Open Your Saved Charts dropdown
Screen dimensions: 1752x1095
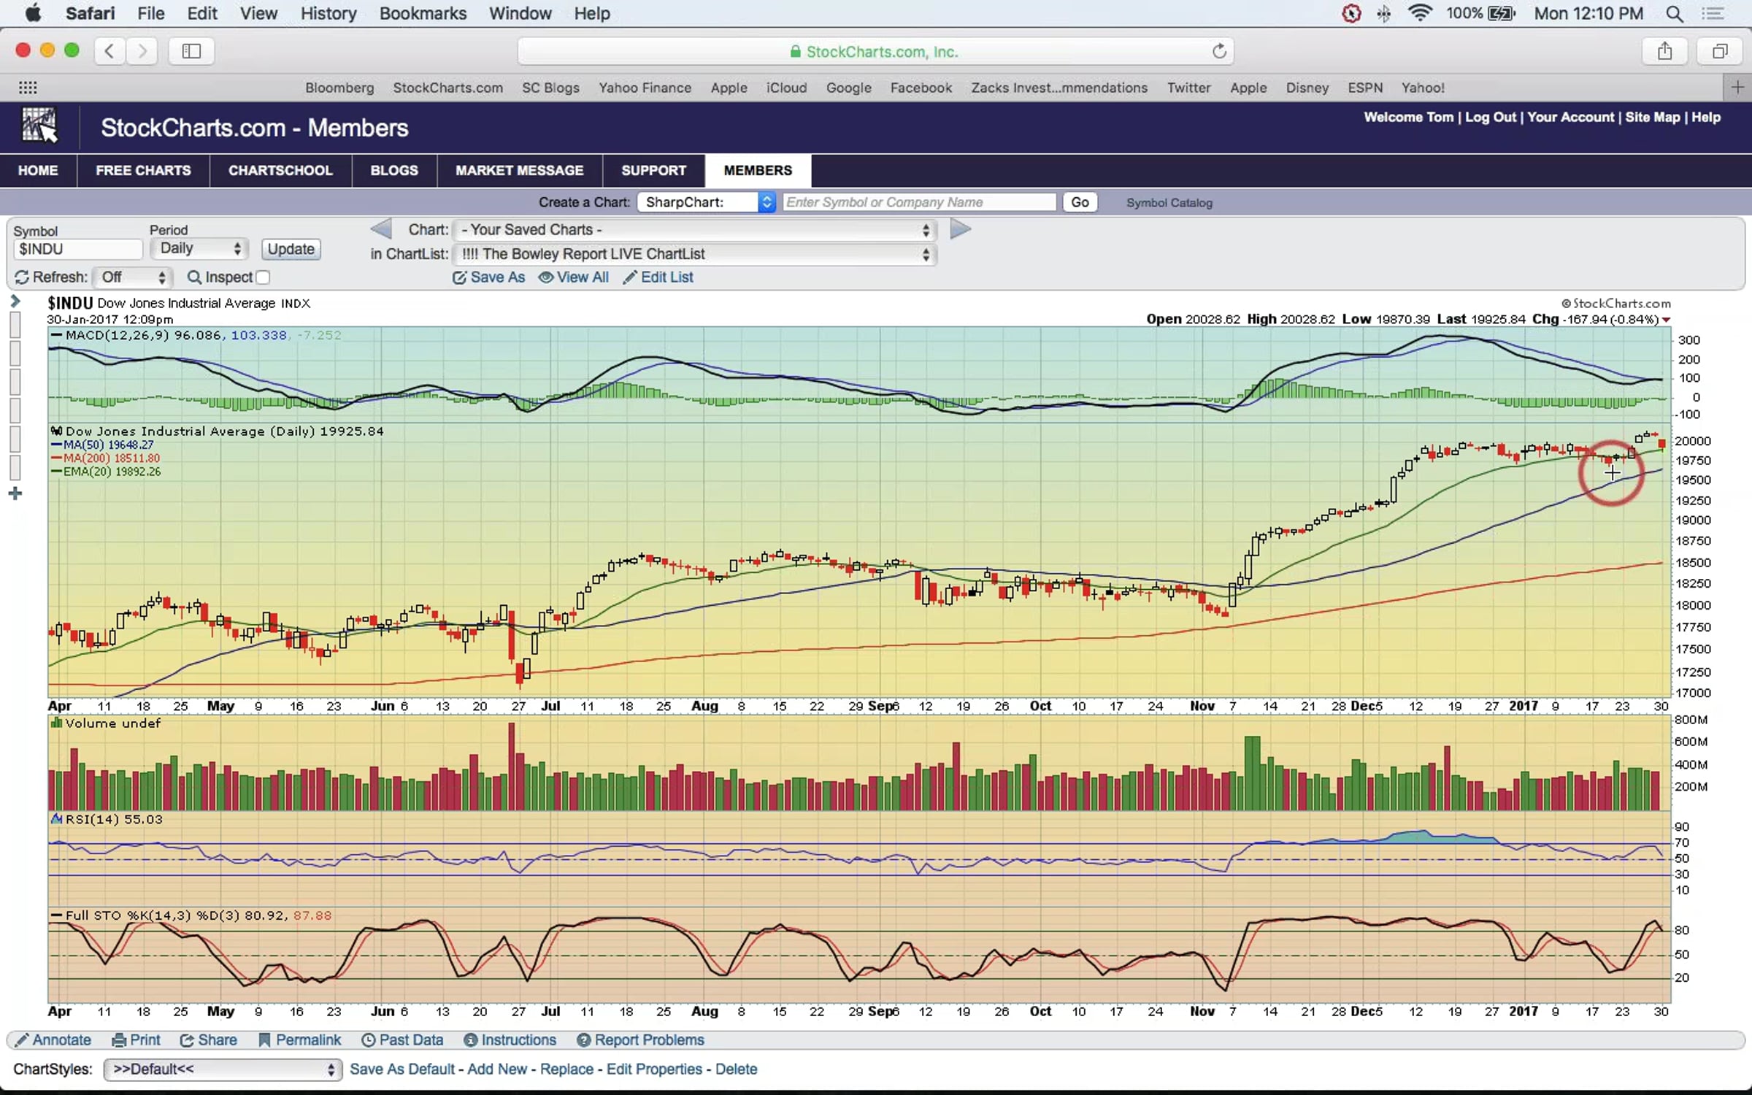click(x=694, y=230)
